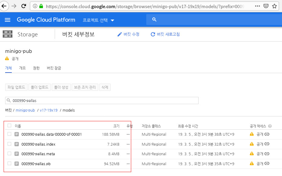
Task: Click the file icon for 000990-pallas.meta
Action: coord(17,154)
